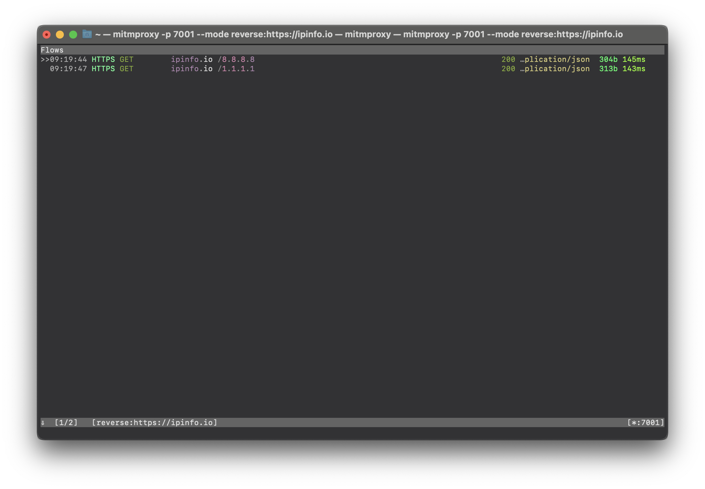Click the GET method of the /1.1.1.1 flow
This screenshot has width=705, height=489.
coord(127,69)
